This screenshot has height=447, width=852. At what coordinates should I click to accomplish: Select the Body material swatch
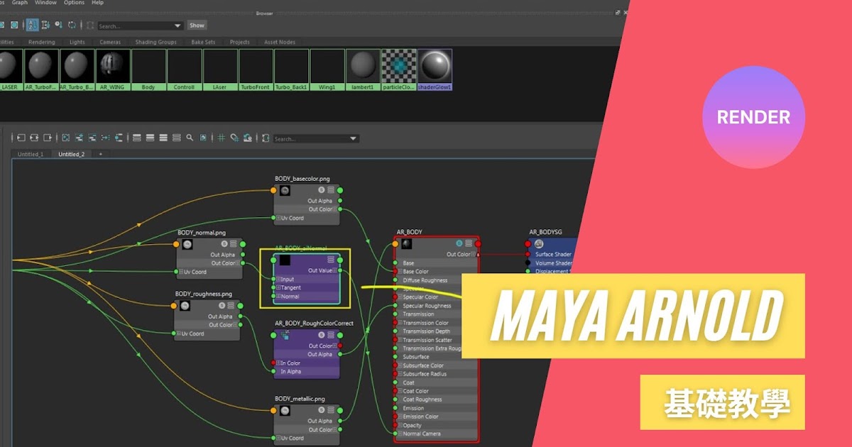point(148,70)
